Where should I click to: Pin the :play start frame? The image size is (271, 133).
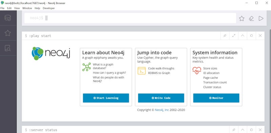[225, 36]
